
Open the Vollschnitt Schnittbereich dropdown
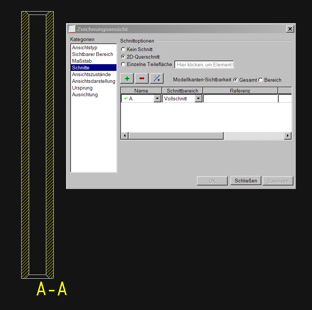[199, 98]
